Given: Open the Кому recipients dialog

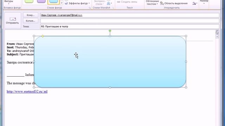Looking at the screenshot, I should point(31,15).
